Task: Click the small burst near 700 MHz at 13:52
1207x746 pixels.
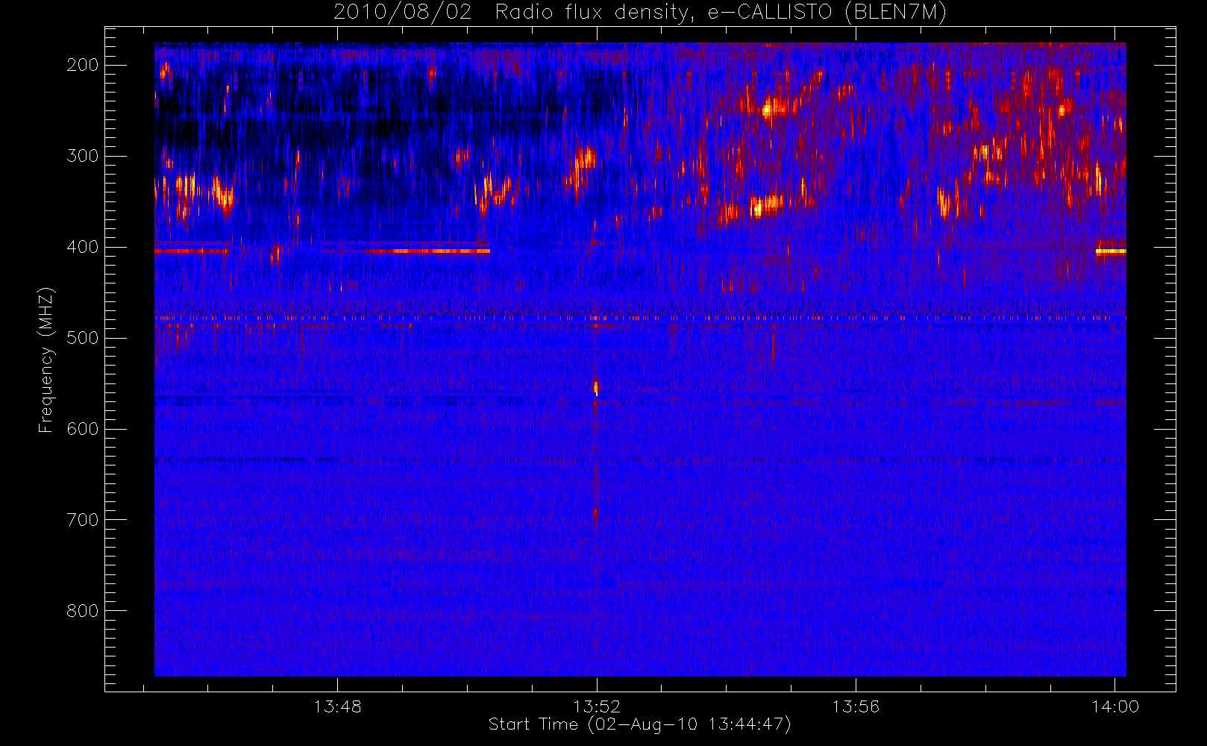Action: 595,514
